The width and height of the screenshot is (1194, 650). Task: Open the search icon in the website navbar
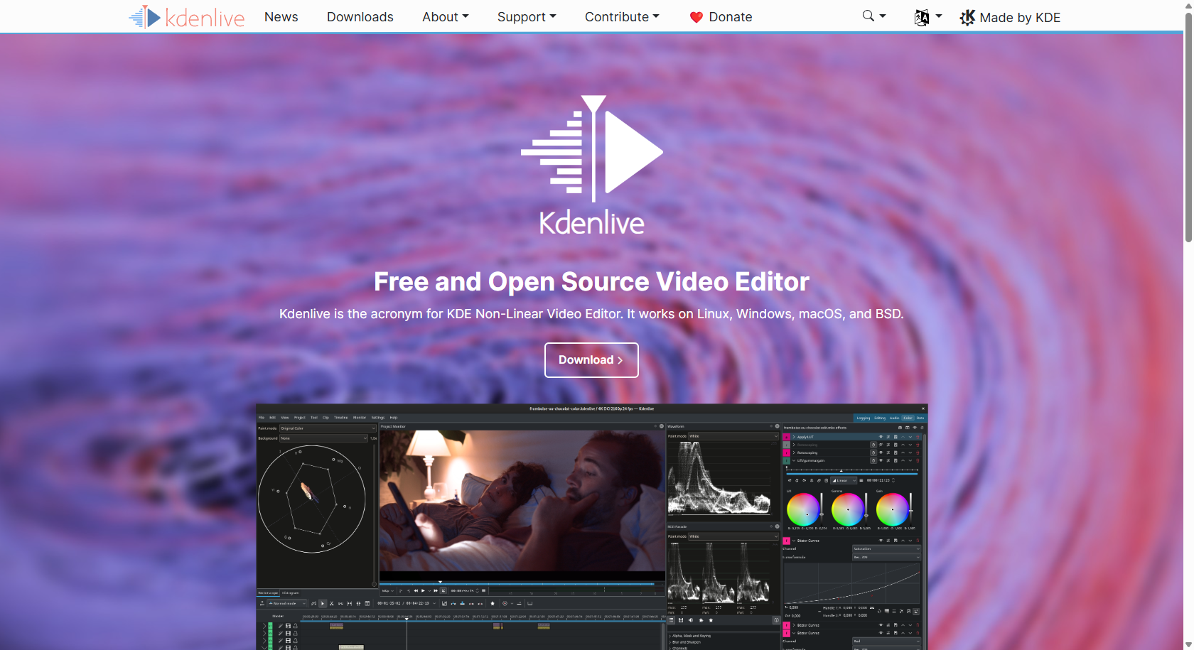868,15
